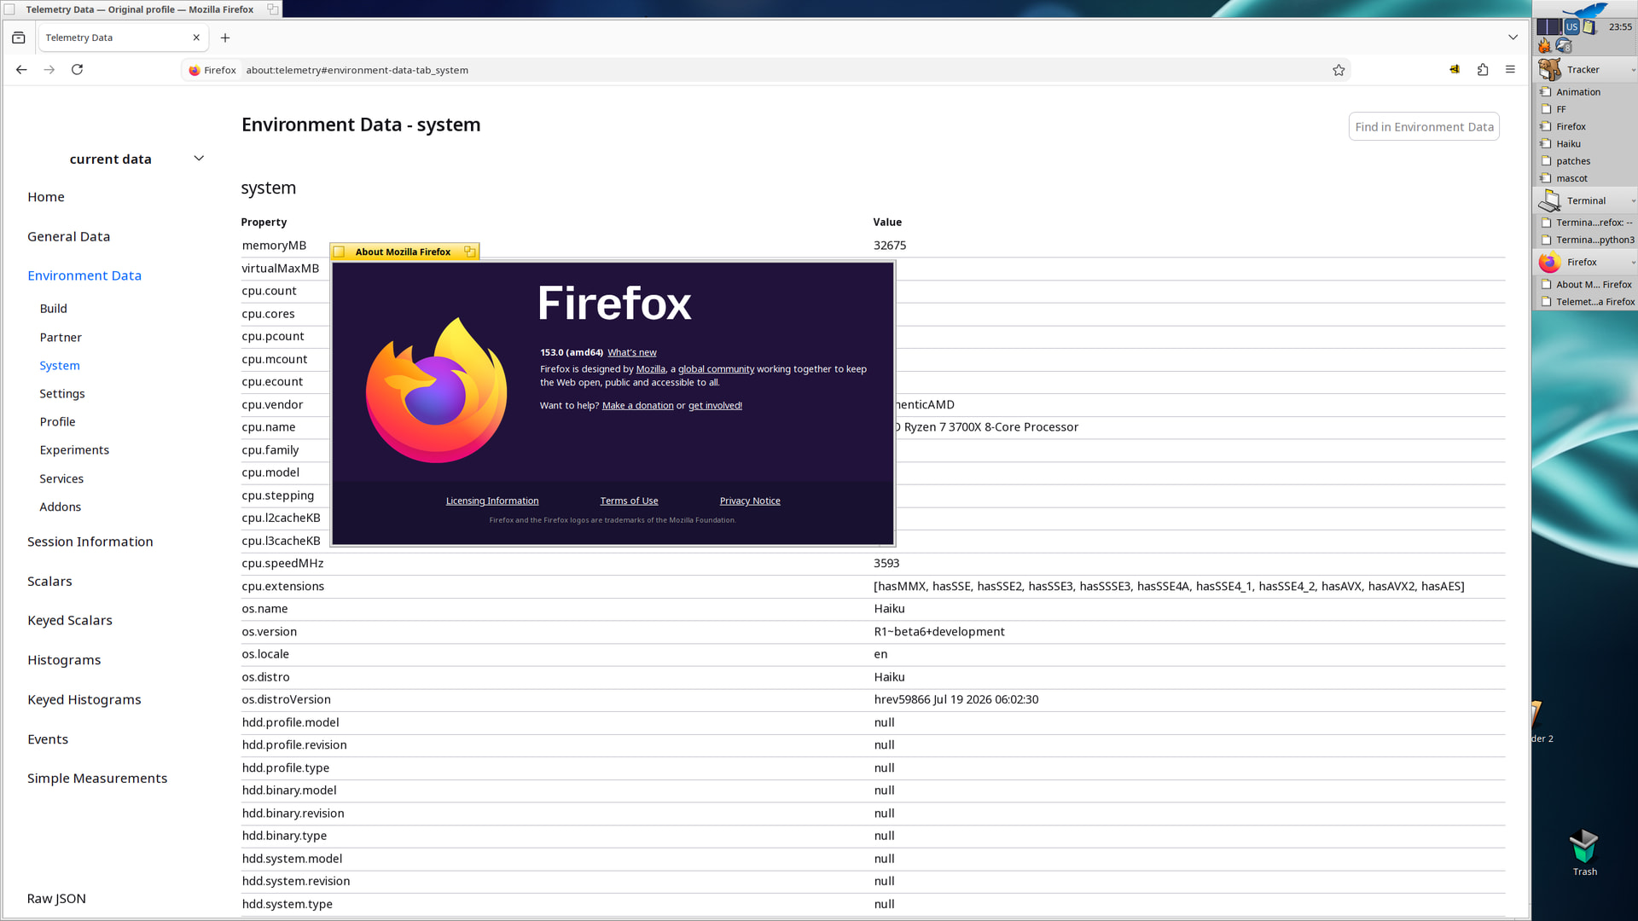Bookmark this page with the star icon
Viewport: 1638px width, 921px height.
1339,70
